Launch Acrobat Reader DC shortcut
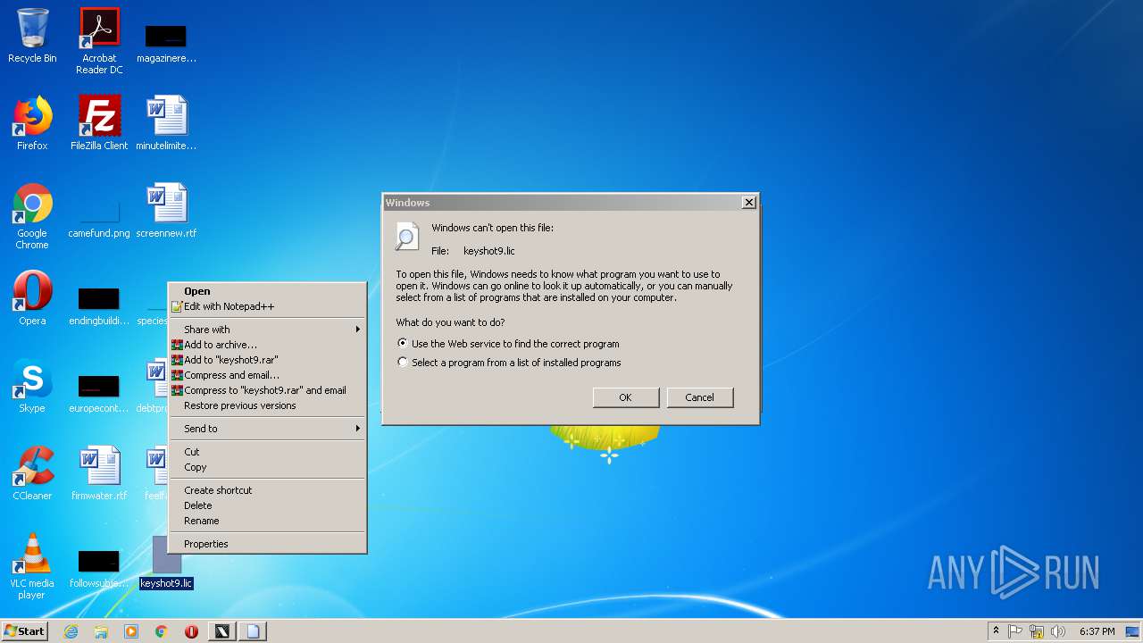This screenshot has width=1143, height=643. (x=99, y=41)
